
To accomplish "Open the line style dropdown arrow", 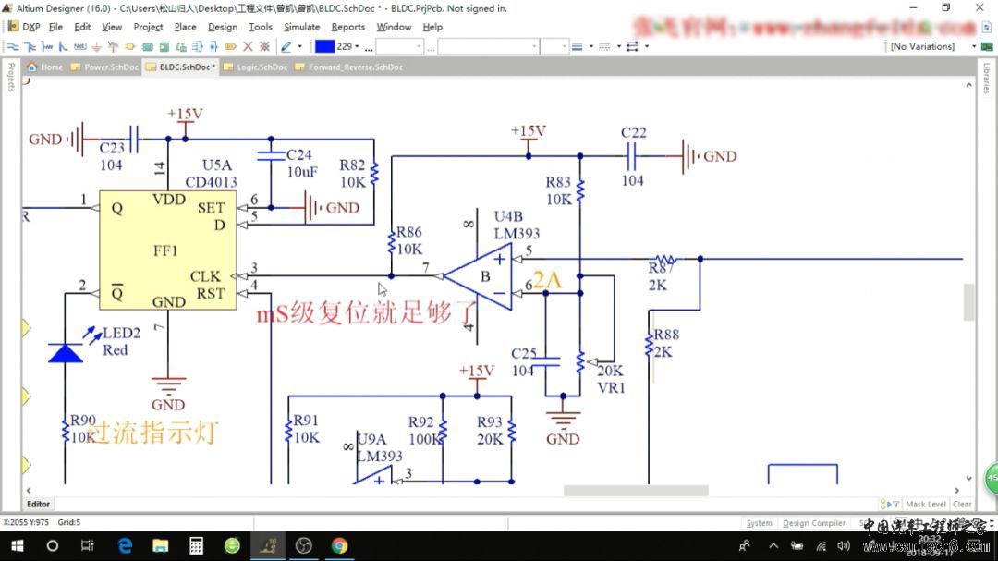I will 618,46.
